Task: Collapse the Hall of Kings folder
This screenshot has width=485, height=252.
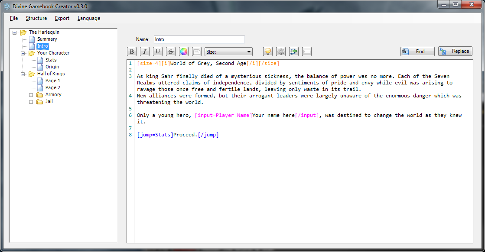Action: pos(23,74)
